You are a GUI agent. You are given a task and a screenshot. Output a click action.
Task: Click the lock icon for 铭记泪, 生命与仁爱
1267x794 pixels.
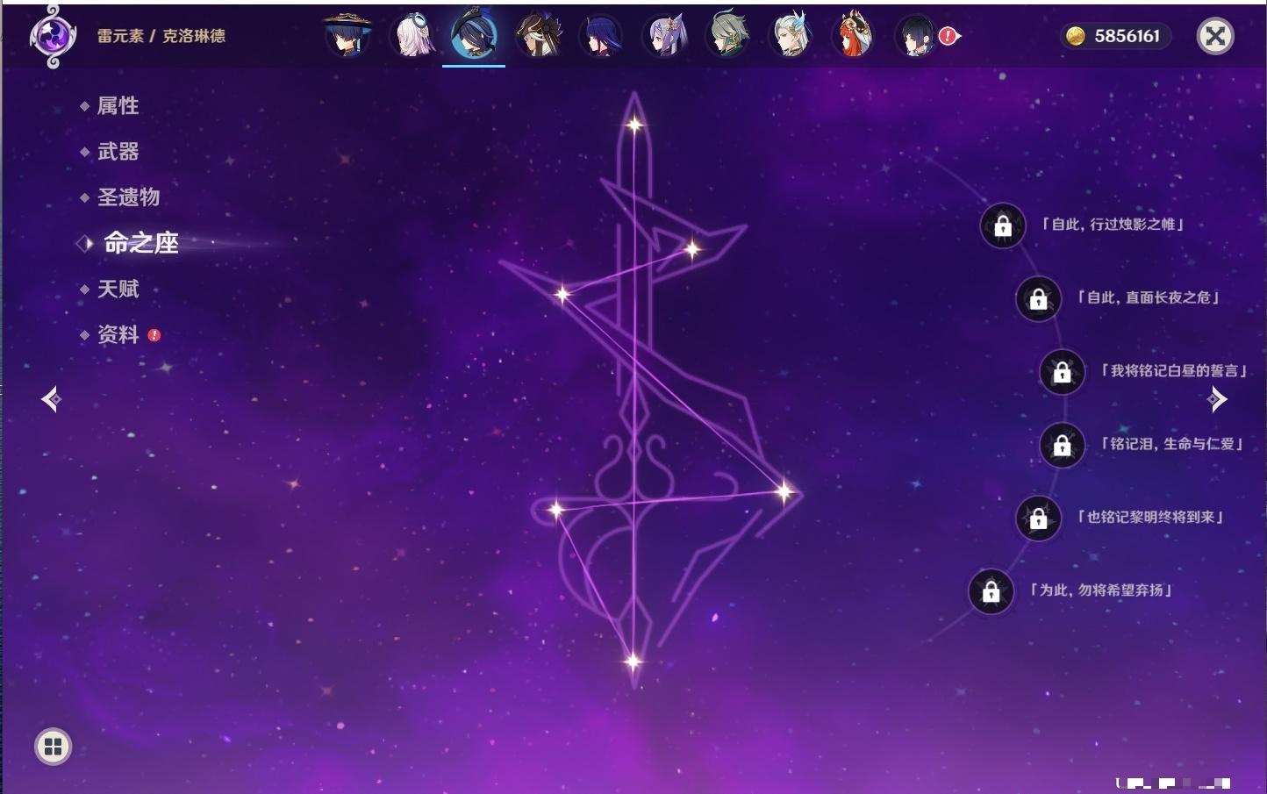tap(1062, 446)
